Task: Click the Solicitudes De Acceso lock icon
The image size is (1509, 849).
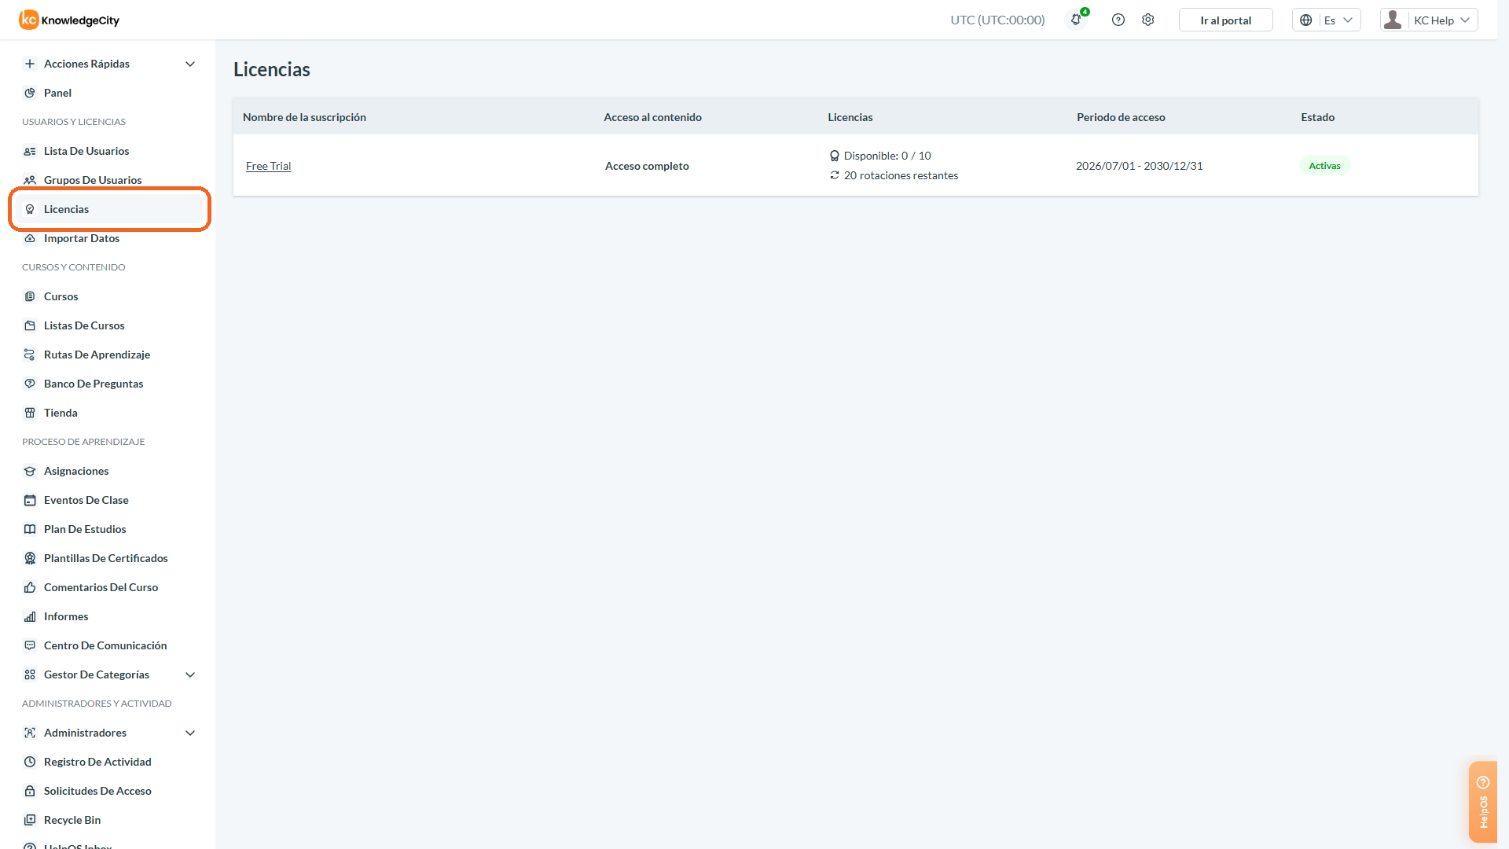Action: (30, 791)
